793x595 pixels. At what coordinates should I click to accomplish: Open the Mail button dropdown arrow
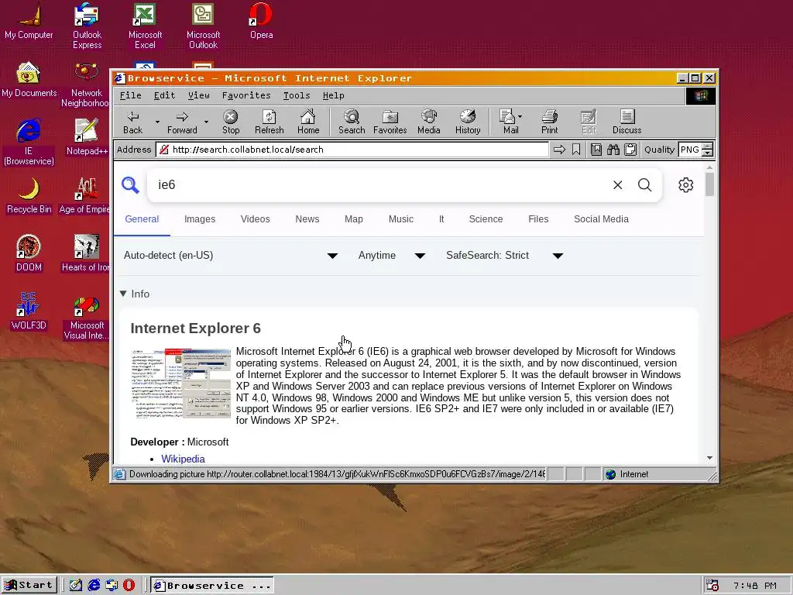click(520, 117)
